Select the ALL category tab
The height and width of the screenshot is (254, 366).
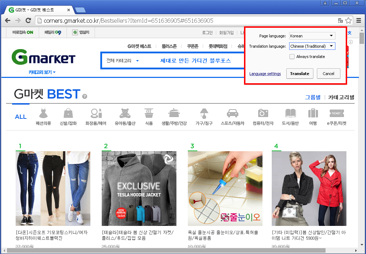(21, 117)
